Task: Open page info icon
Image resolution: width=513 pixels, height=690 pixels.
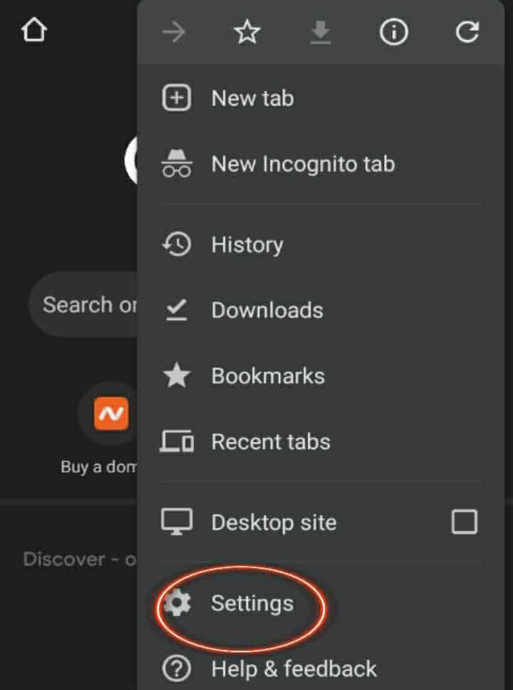Action: click(393, 32)
